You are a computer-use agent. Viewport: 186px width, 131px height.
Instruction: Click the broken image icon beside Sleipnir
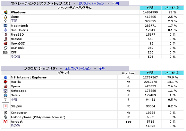[x=5, y=106]
